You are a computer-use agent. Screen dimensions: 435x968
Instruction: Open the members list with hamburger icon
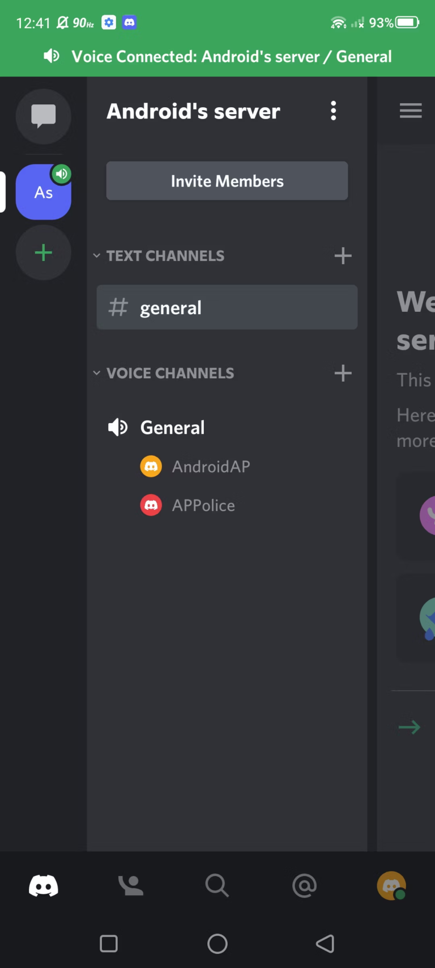pos(410,111)
